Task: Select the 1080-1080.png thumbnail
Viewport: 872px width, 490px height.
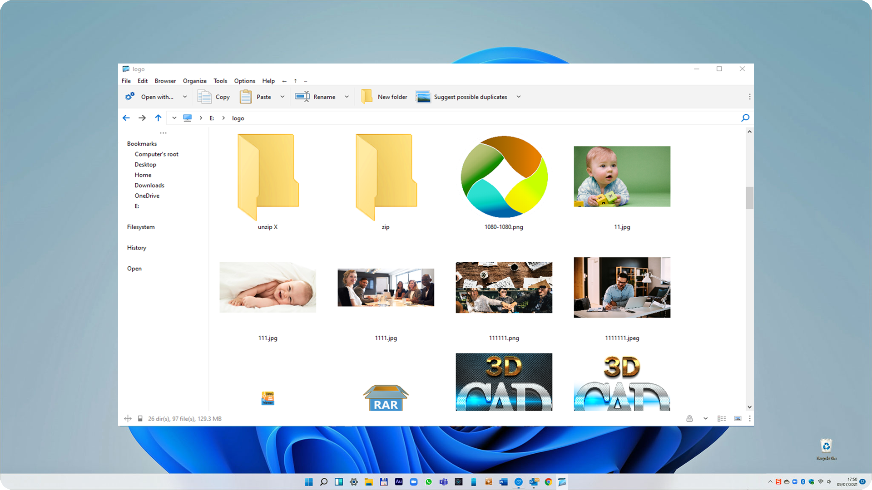Action: [504, 177]
